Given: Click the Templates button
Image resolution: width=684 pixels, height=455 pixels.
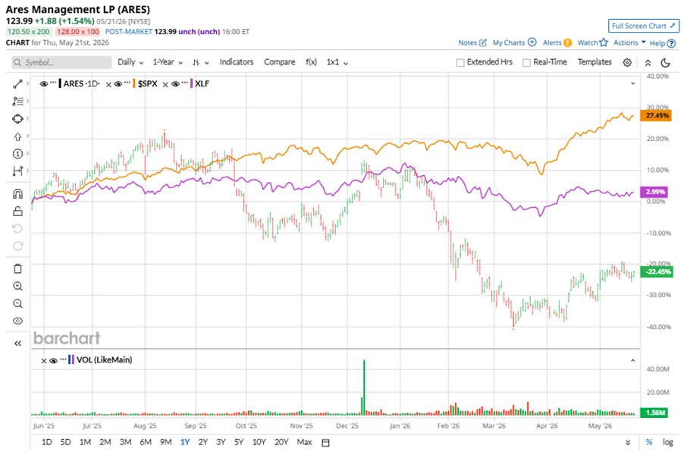Looking at the screenshot, I should pyautogui.click(x=595, y=62).
